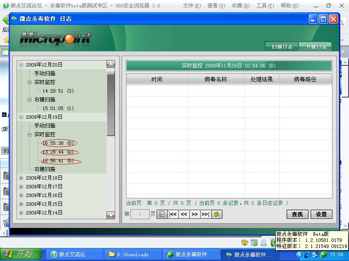Viewport: 349px width, 261px height.
Task: Click the page number input field
Action: 140,214
